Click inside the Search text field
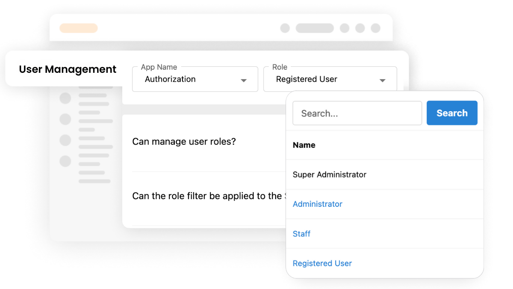 [x=357, y=113]
